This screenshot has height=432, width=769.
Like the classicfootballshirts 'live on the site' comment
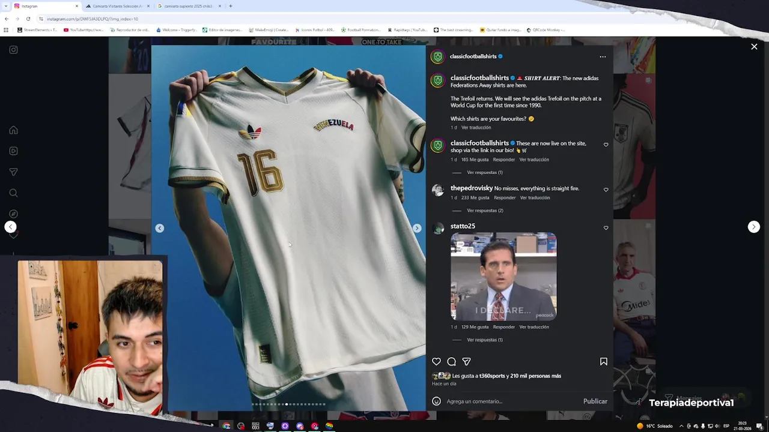tap(606, 145)
